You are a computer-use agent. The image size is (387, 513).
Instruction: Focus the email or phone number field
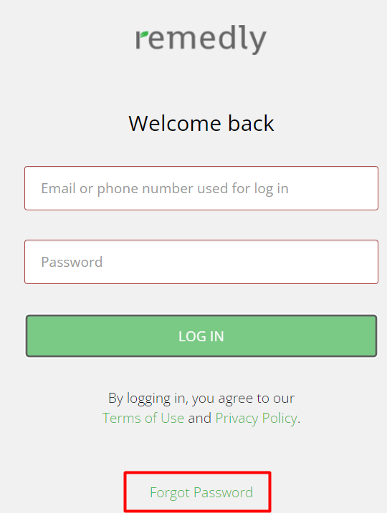click(201, 188)
